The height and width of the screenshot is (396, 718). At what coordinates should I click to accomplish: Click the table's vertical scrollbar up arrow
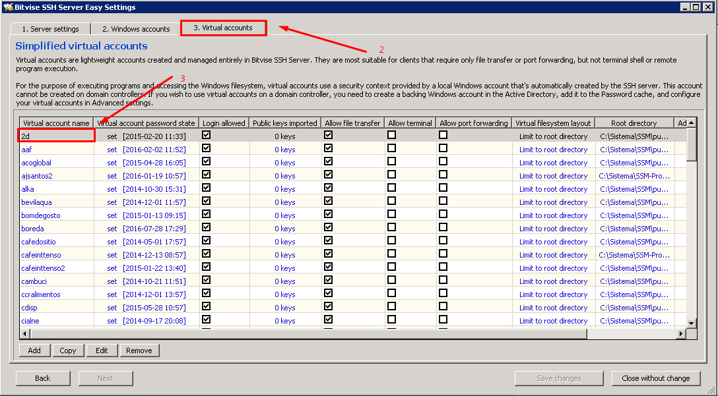coord(692,123)
